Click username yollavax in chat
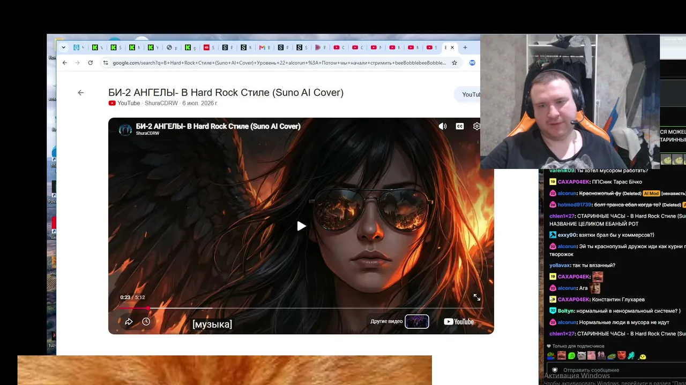The height and width of the screenshot is (385, 686). coord(560,265)
